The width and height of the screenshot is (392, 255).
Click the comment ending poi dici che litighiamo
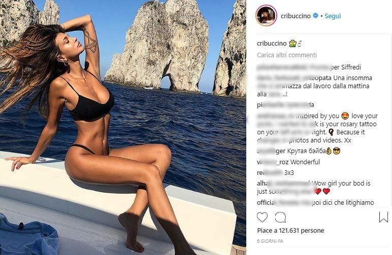point(315,203)
